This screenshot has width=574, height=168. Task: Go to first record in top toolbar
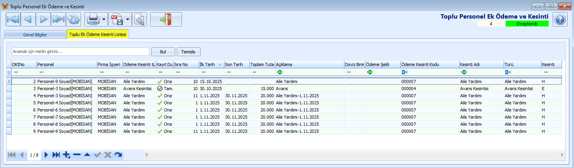tap(13, 19)
